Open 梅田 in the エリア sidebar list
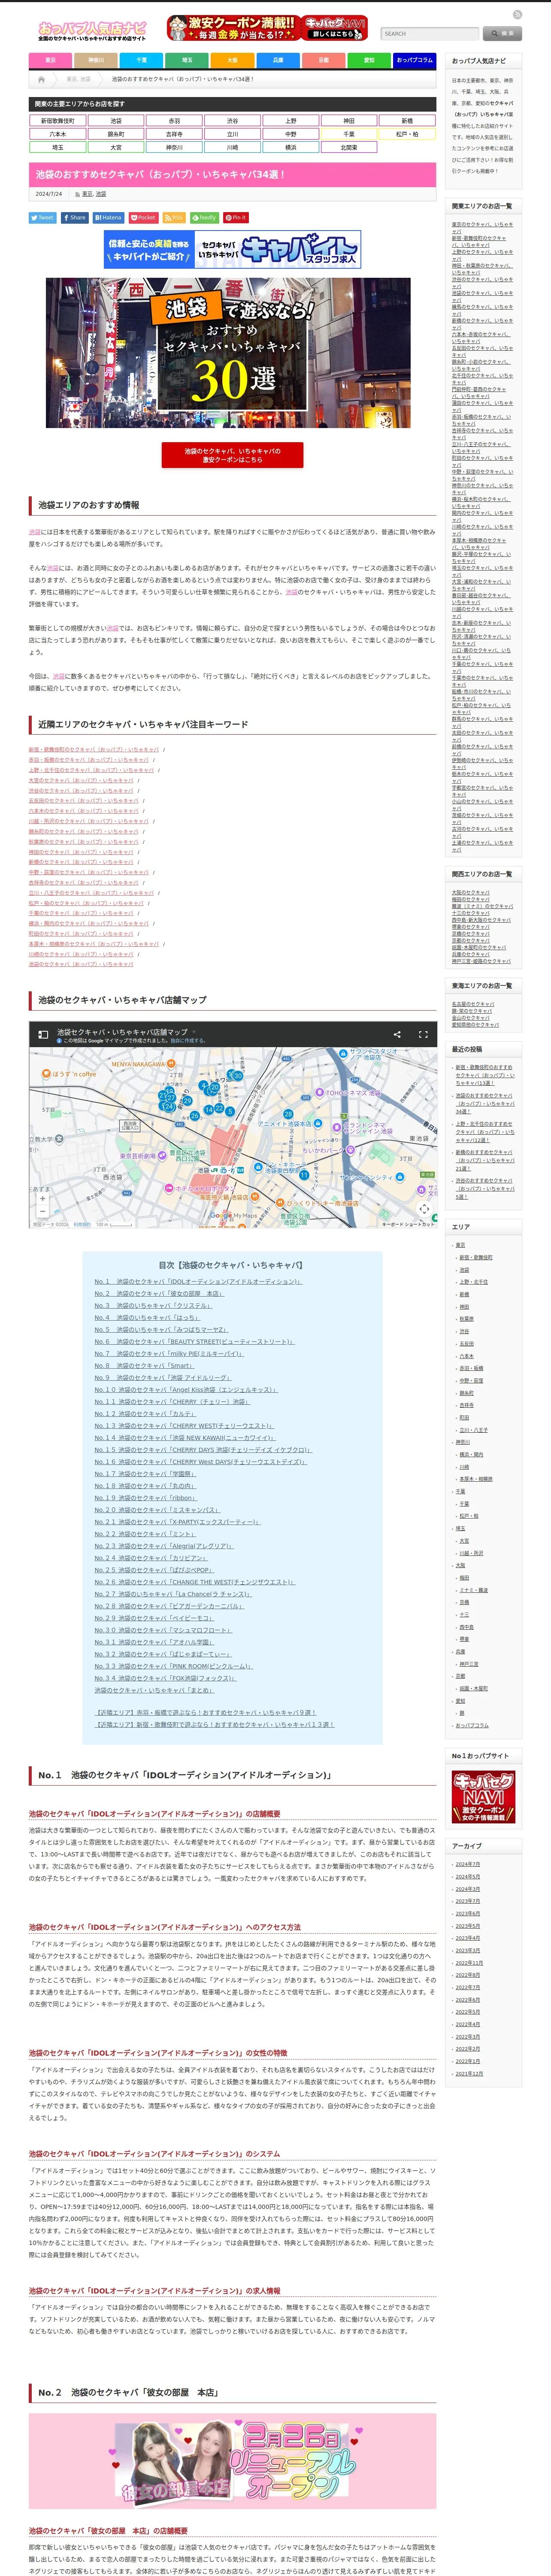 point(464,1577)
